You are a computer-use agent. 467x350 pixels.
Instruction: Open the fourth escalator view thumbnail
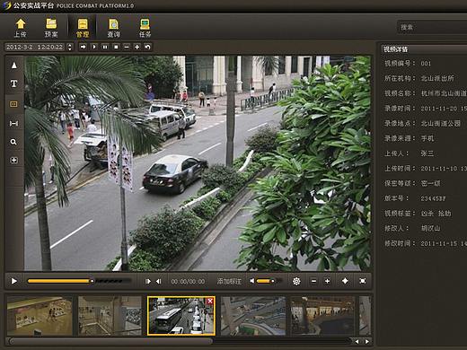253,316
